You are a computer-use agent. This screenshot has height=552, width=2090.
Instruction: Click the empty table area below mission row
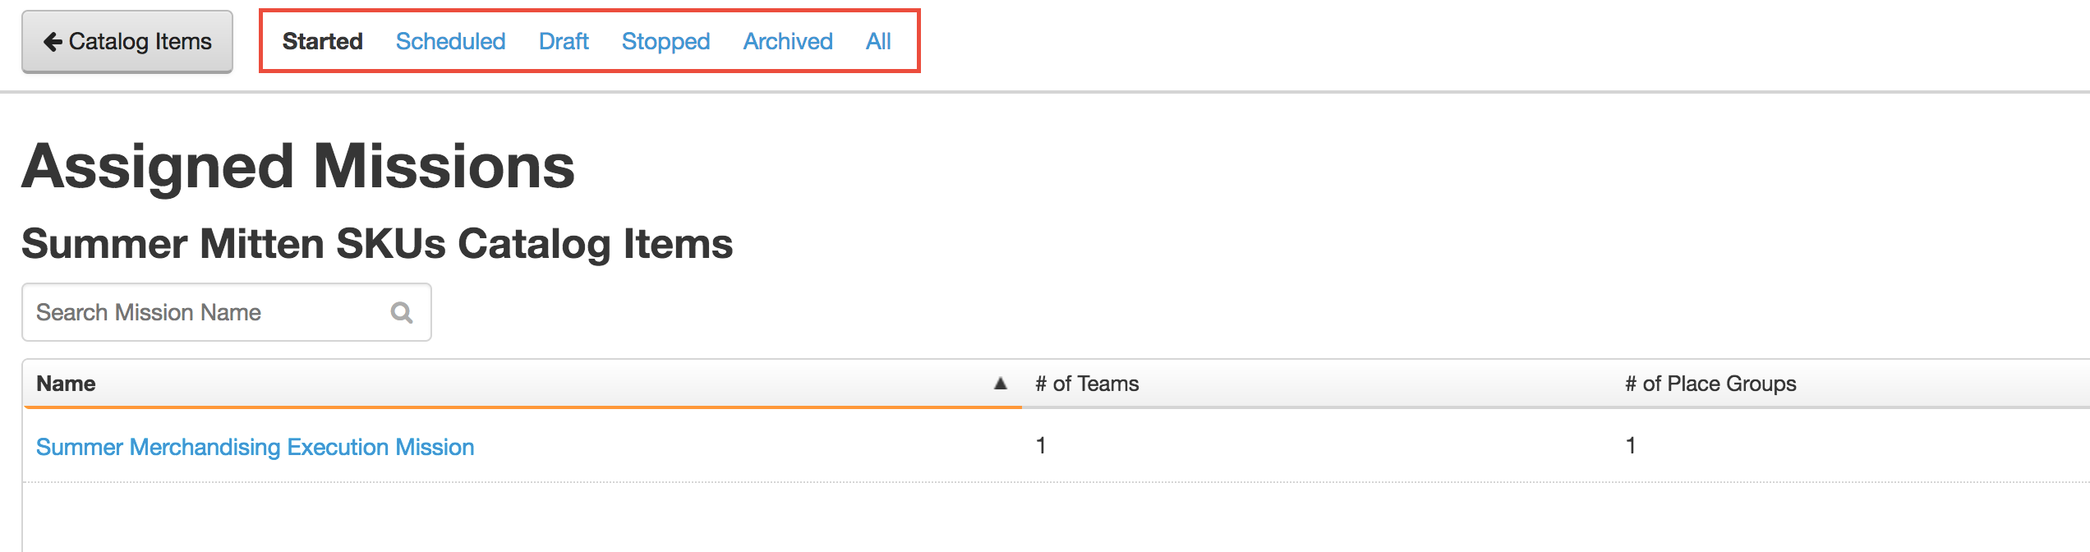[1057, 517]
